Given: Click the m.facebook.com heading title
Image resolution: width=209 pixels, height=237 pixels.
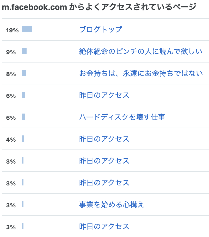Looking at the screenshot, I should (x=99, y=7).
